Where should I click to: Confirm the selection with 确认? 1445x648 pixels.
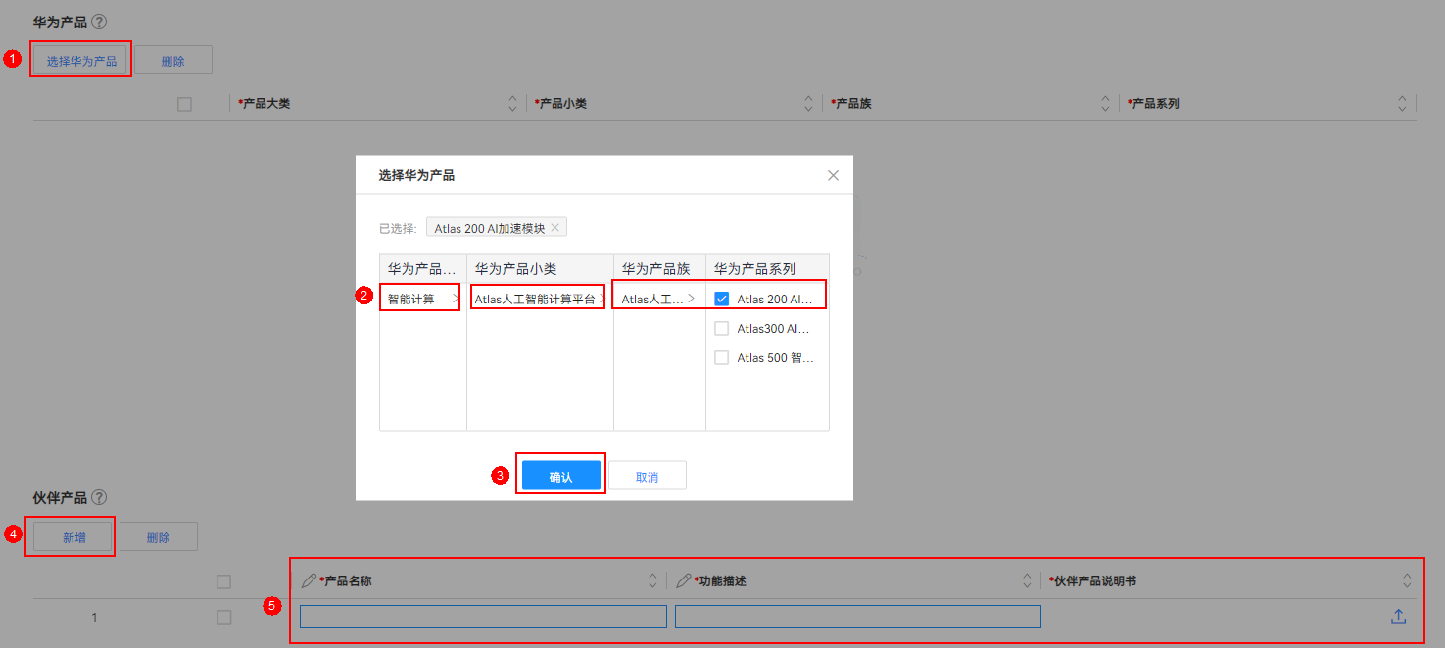click(x=560, y=477)
